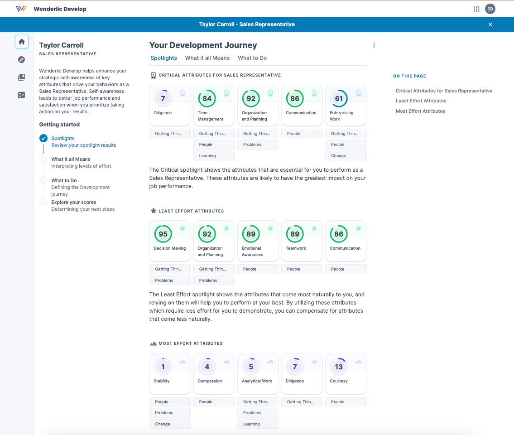Open the three-dot menu beside Your Development Journey

374,45
